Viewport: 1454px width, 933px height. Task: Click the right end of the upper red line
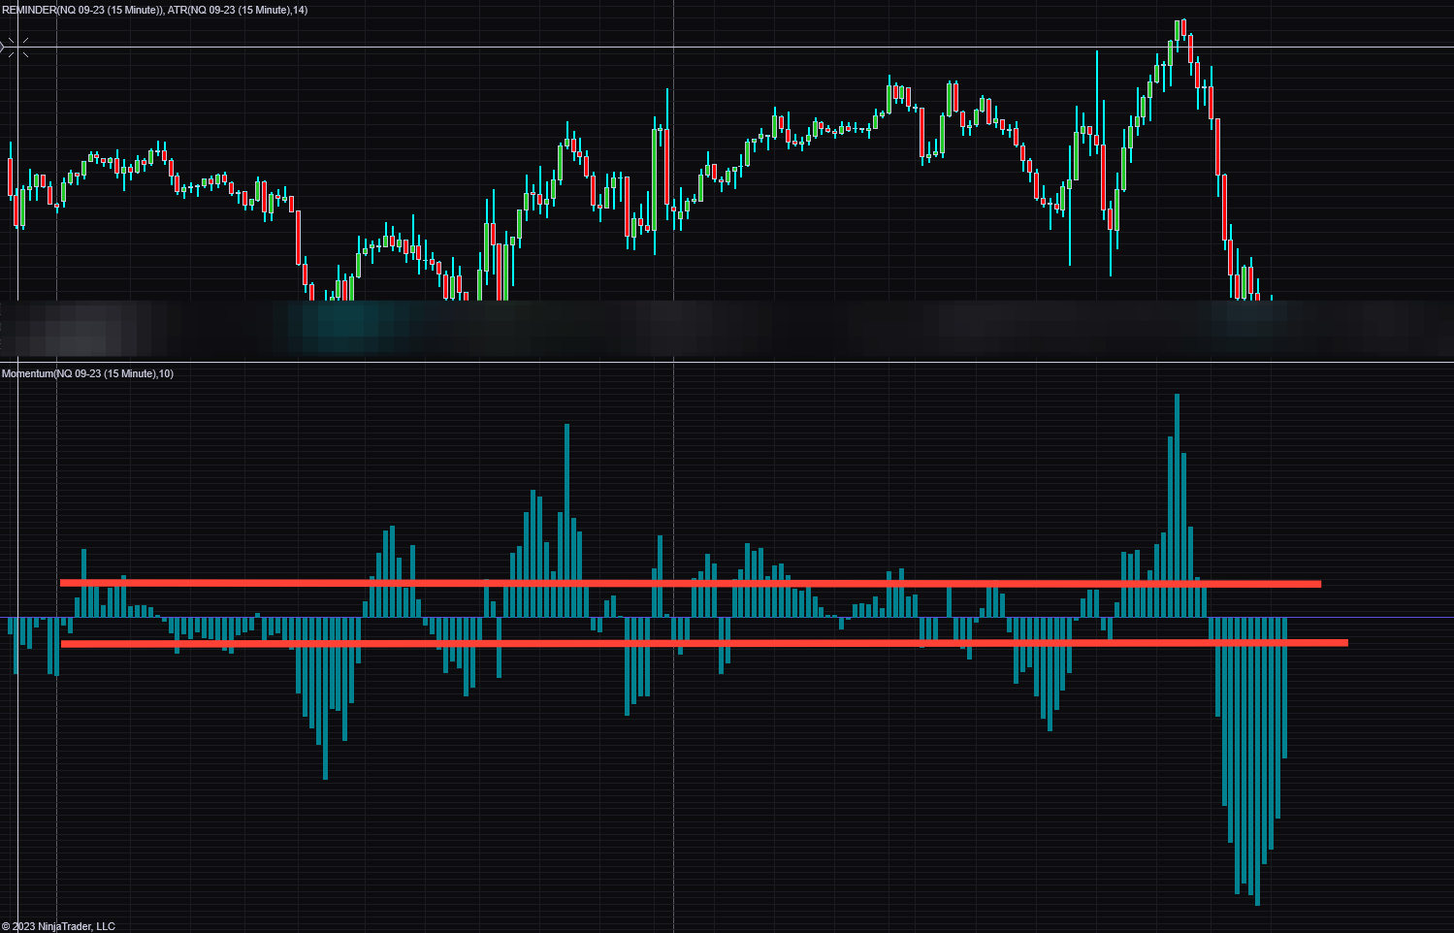[x=1317, y=583]
